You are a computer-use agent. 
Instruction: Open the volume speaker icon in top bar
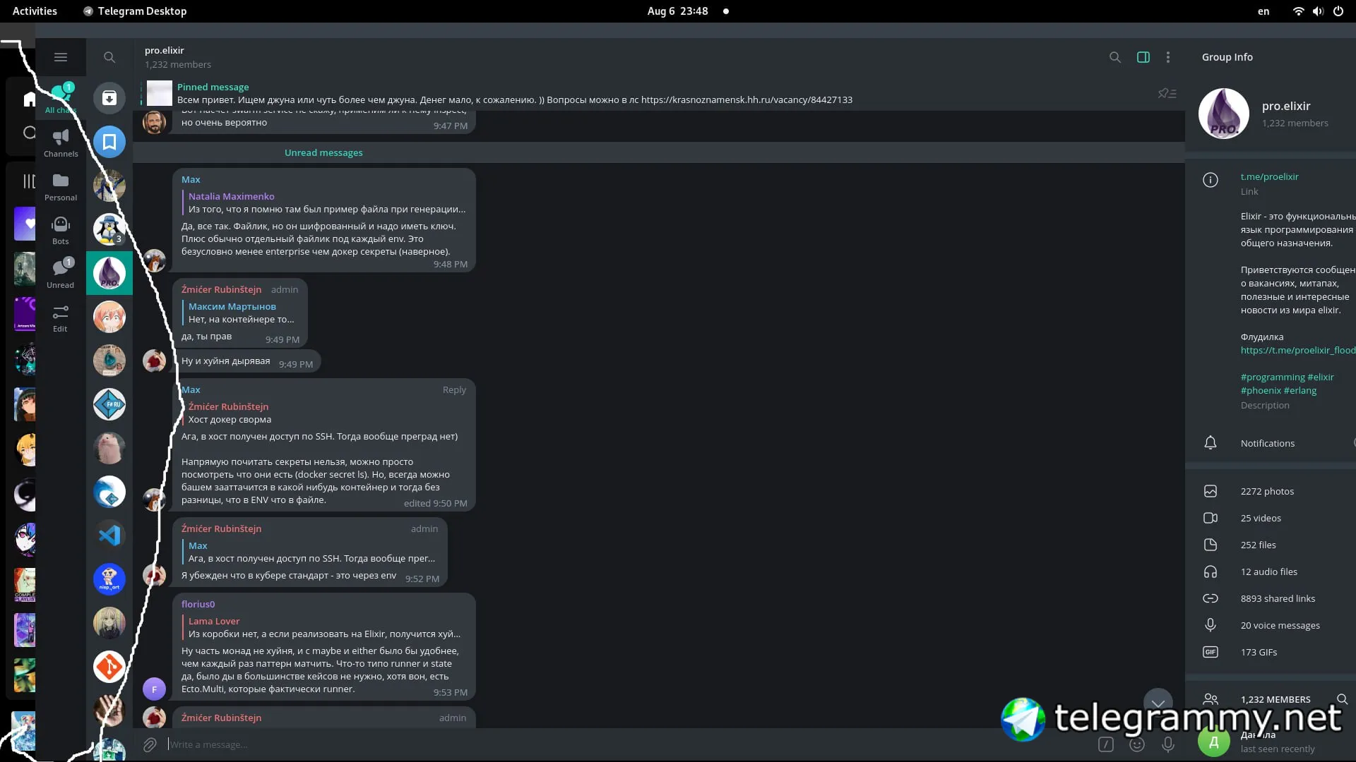pyautogui.click(x=1318, y=11)
